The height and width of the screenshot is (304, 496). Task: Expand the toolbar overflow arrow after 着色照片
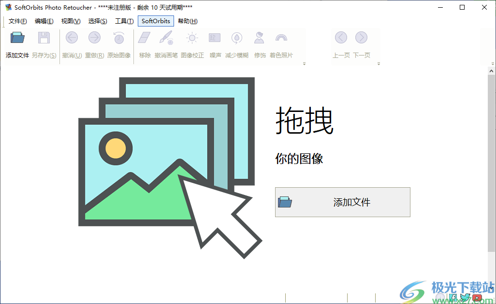point(304,63)
